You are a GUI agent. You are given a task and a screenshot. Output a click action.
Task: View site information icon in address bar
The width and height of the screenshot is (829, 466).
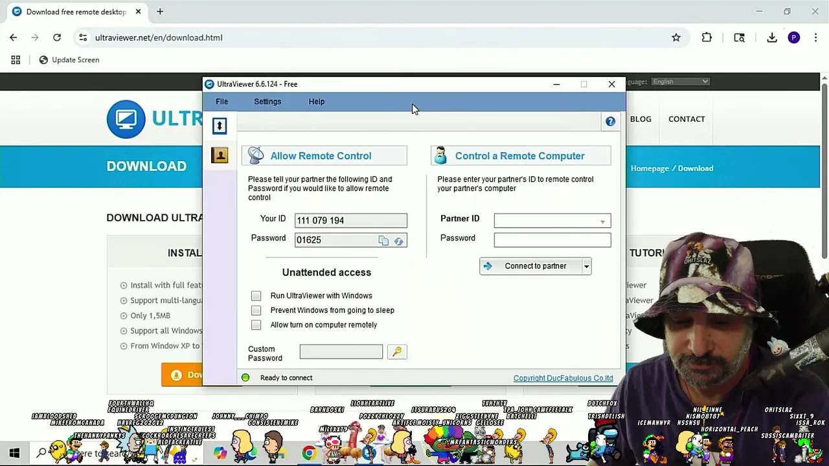tap(83, 38)
